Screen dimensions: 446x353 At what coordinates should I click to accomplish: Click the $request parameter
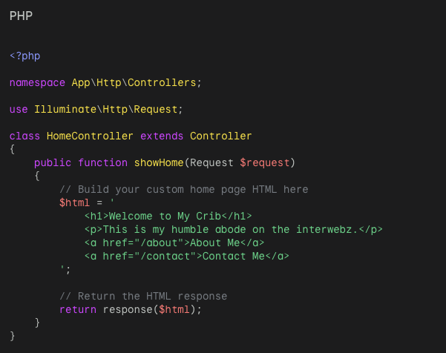264,163
